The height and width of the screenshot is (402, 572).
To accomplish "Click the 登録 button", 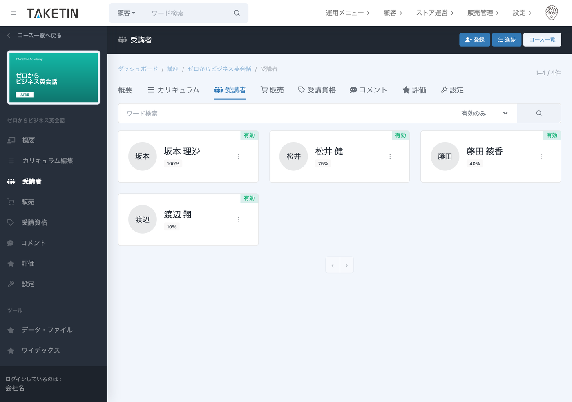I will [474, 40].
